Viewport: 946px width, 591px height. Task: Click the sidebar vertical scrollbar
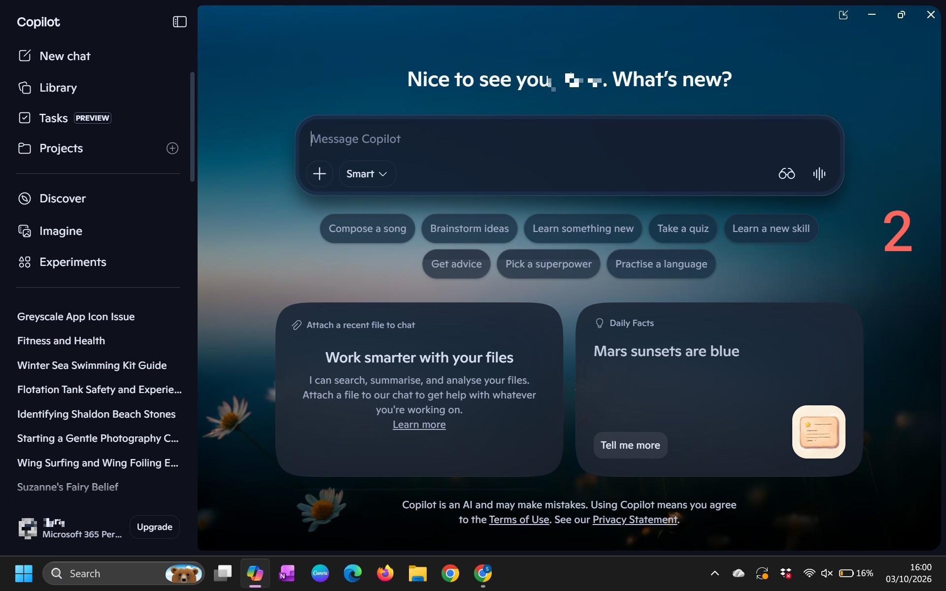pyautogui.click(x=192, y=127)
